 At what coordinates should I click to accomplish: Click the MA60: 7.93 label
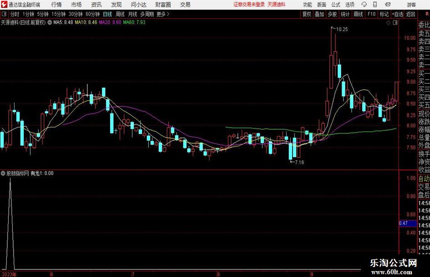point(134,22)
